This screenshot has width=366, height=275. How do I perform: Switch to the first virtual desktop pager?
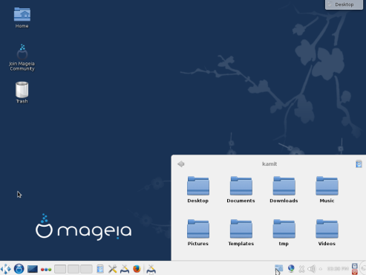pyautogui.click(x=60, y=269)
